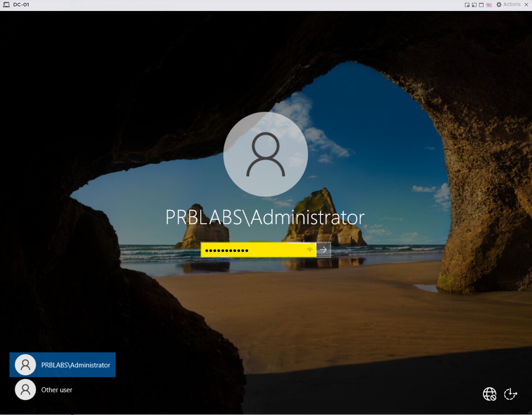Click the small avatar beside PRBLABS\Administrator
Viewport: 532px width, 415px height.
coord(25,365)
